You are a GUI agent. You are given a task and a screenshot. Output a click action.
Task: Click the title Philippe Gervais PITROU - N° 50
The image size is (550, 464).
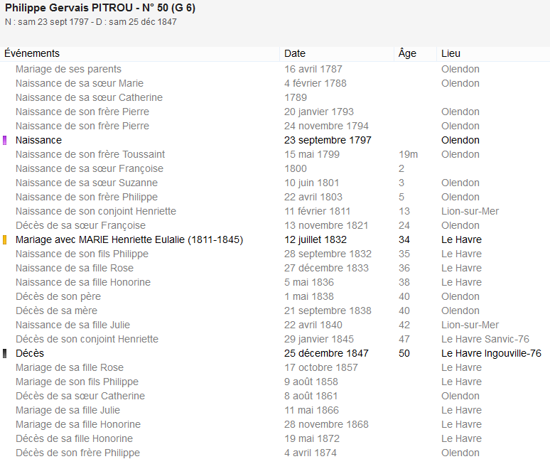[x=100, y=8]
